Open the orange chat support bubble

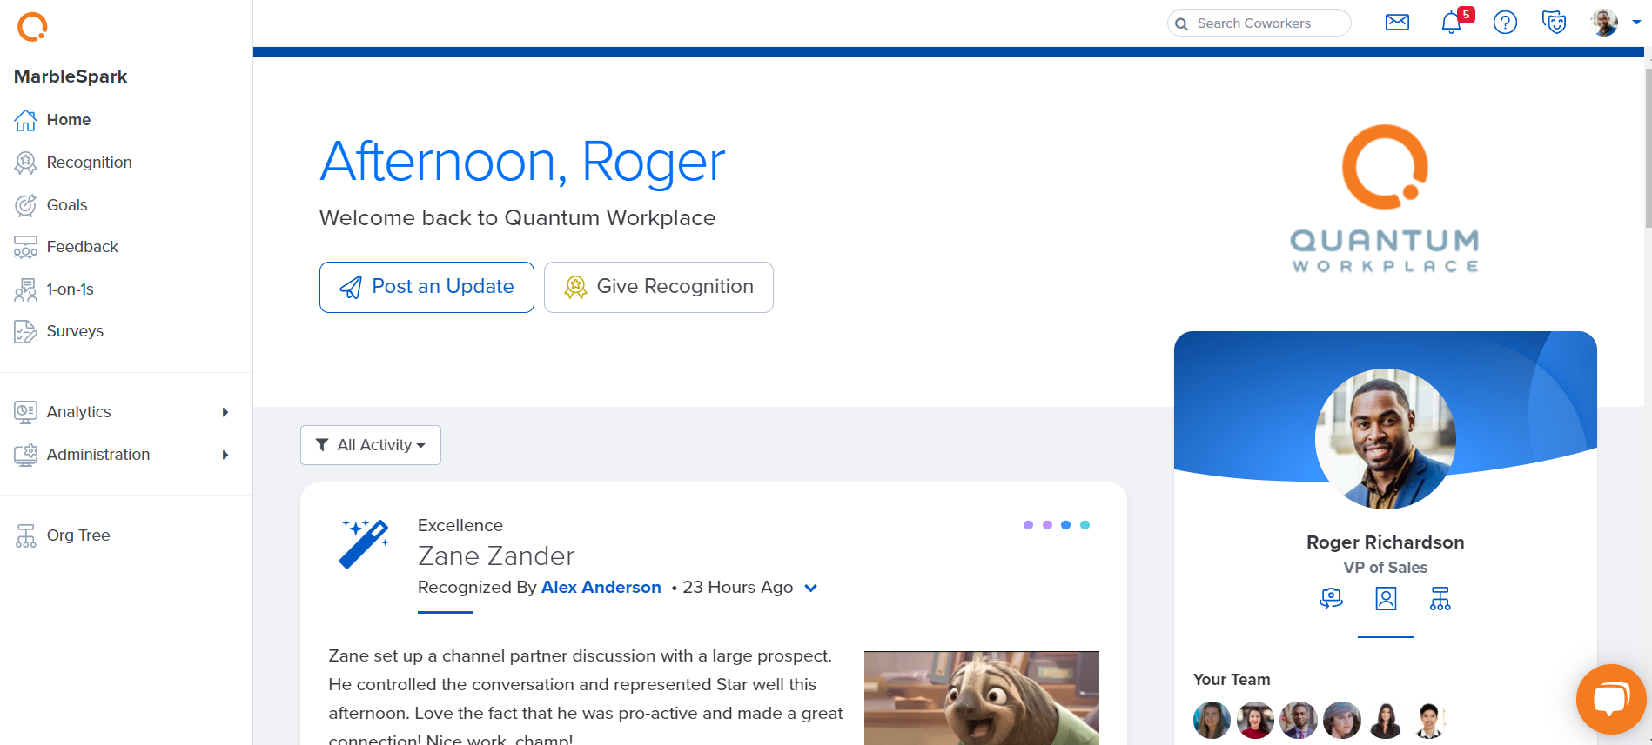tap(1611, 699)
